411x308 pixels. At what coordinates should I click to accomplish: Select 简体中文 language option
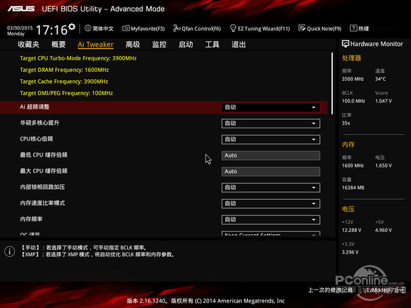pyautogui.click(x=103, y=28)
